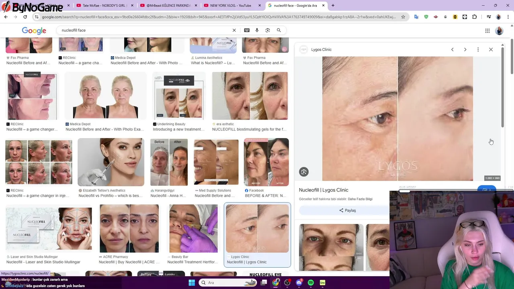
Task: Open Windows Start menu
Action: [192, 283]
